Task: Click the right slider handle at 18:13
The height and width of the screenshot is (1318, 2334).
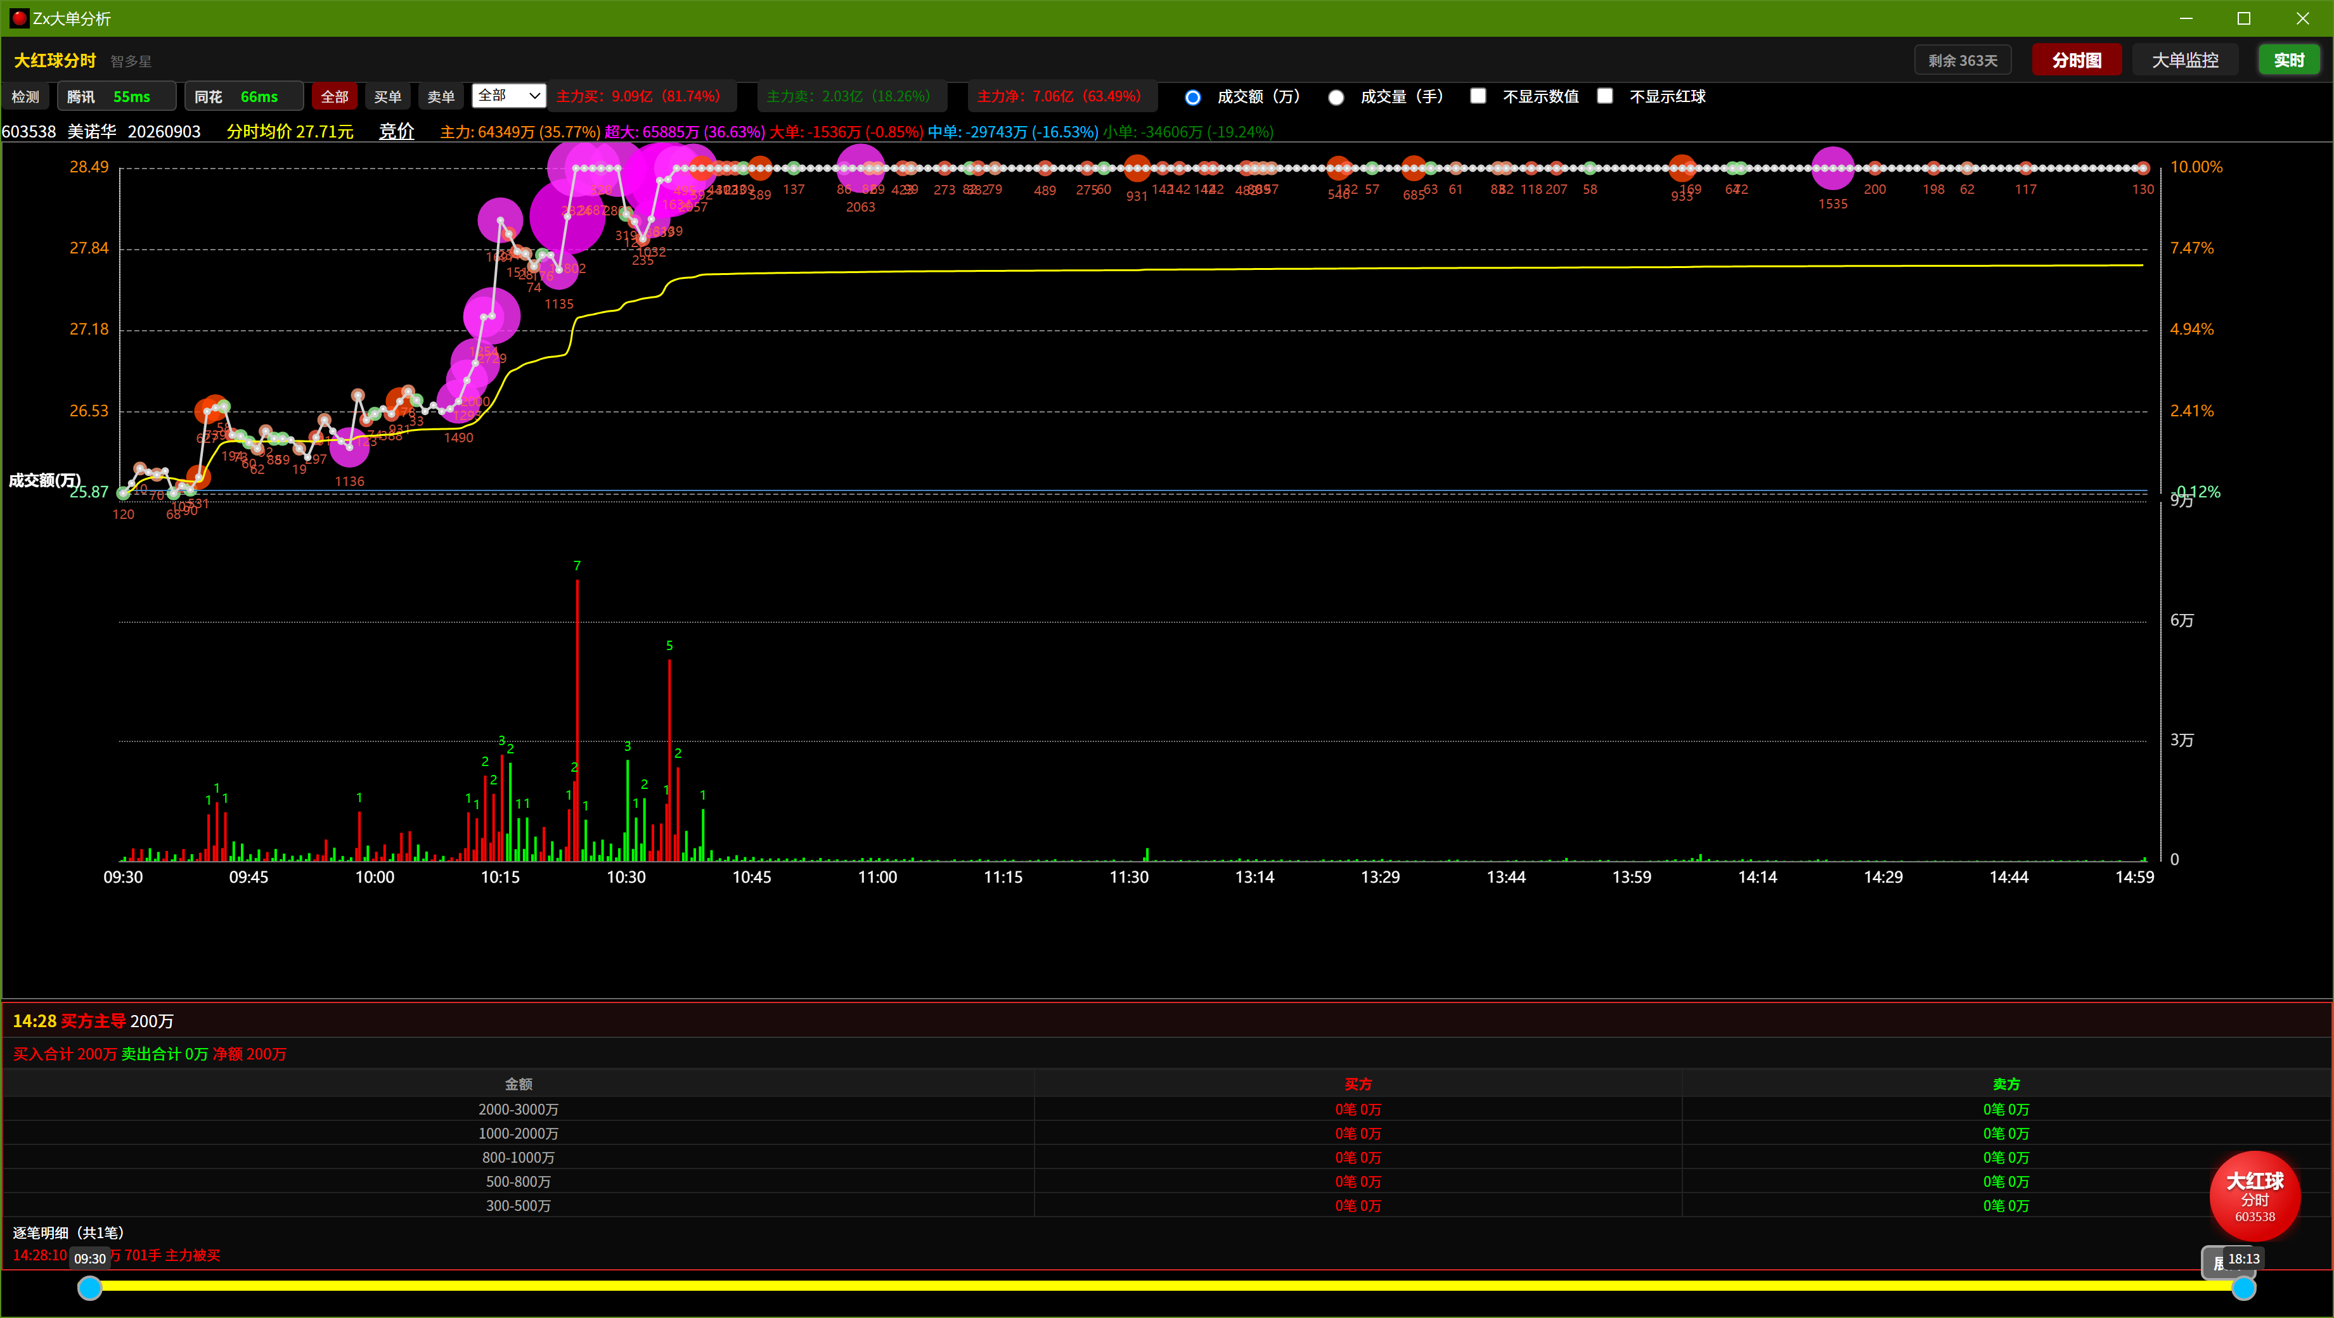Action: click(2243, 1288)
